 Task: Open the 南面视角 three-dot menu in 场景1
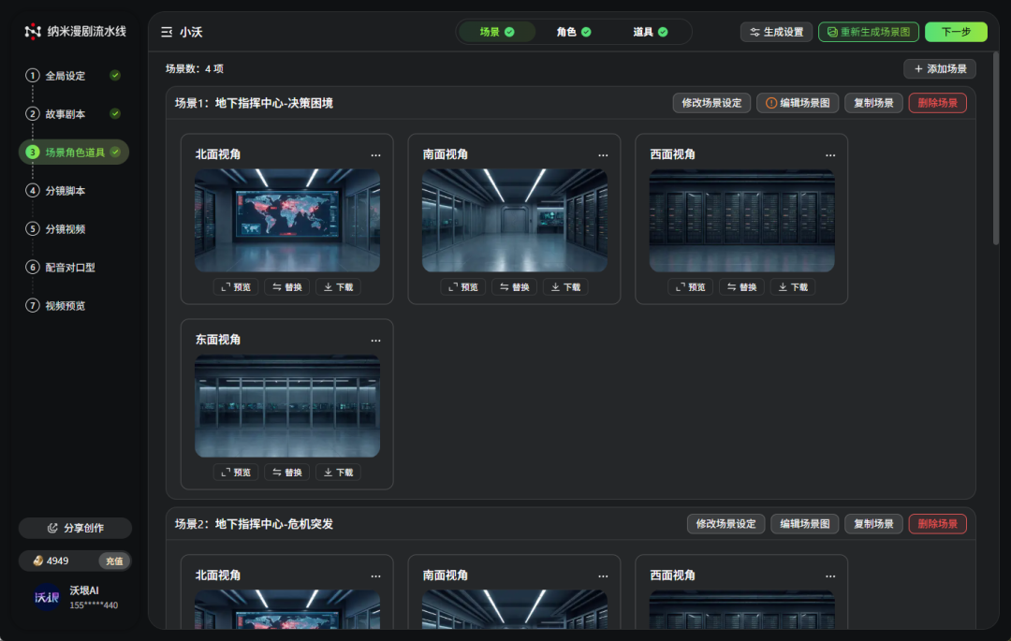tap(603, 154)
